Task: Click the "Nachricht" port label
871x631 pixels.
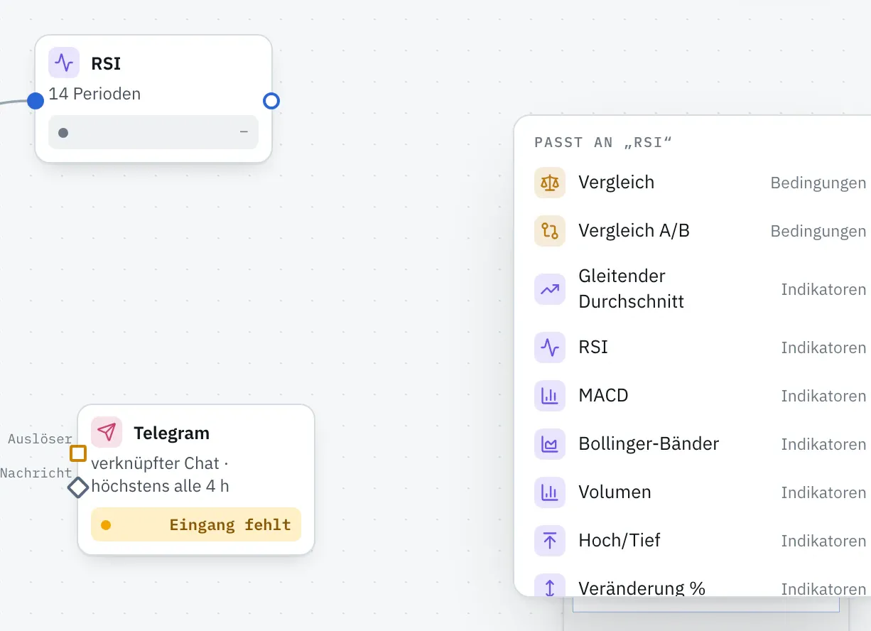Action: (36, 473)
